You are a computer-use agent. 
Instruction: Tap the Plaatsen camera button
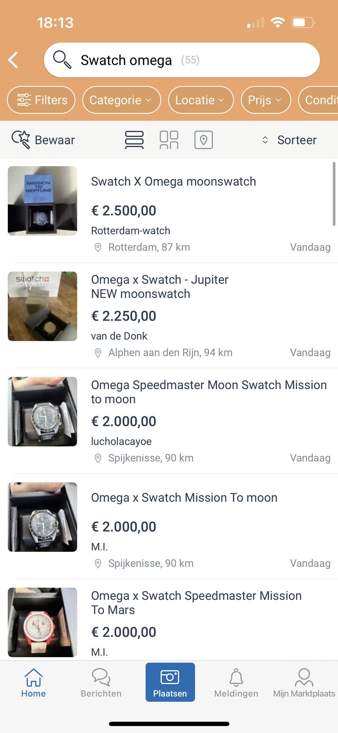(x=170, y=682)
